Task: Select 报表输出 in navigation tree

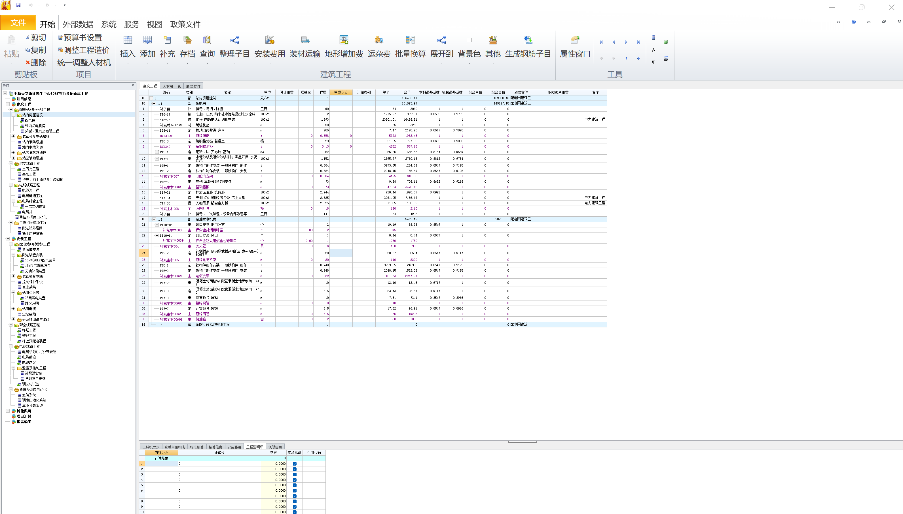Action: point(24,421)
